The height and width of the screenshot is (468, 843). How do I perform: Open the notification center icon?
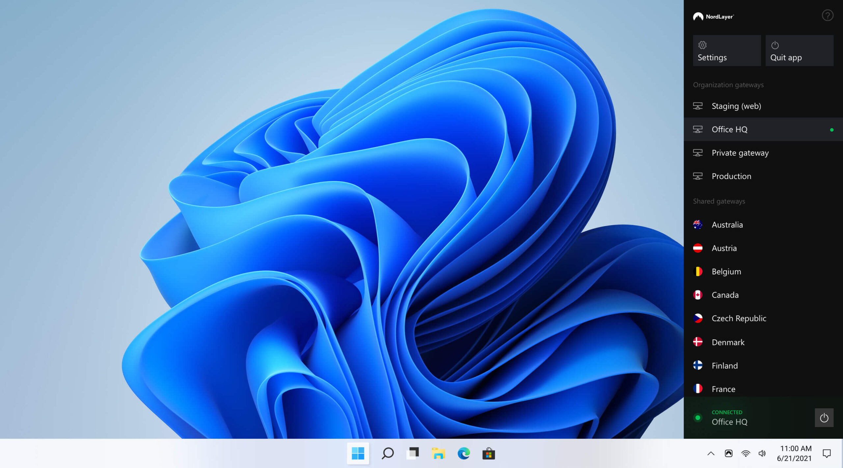(827, 454)
